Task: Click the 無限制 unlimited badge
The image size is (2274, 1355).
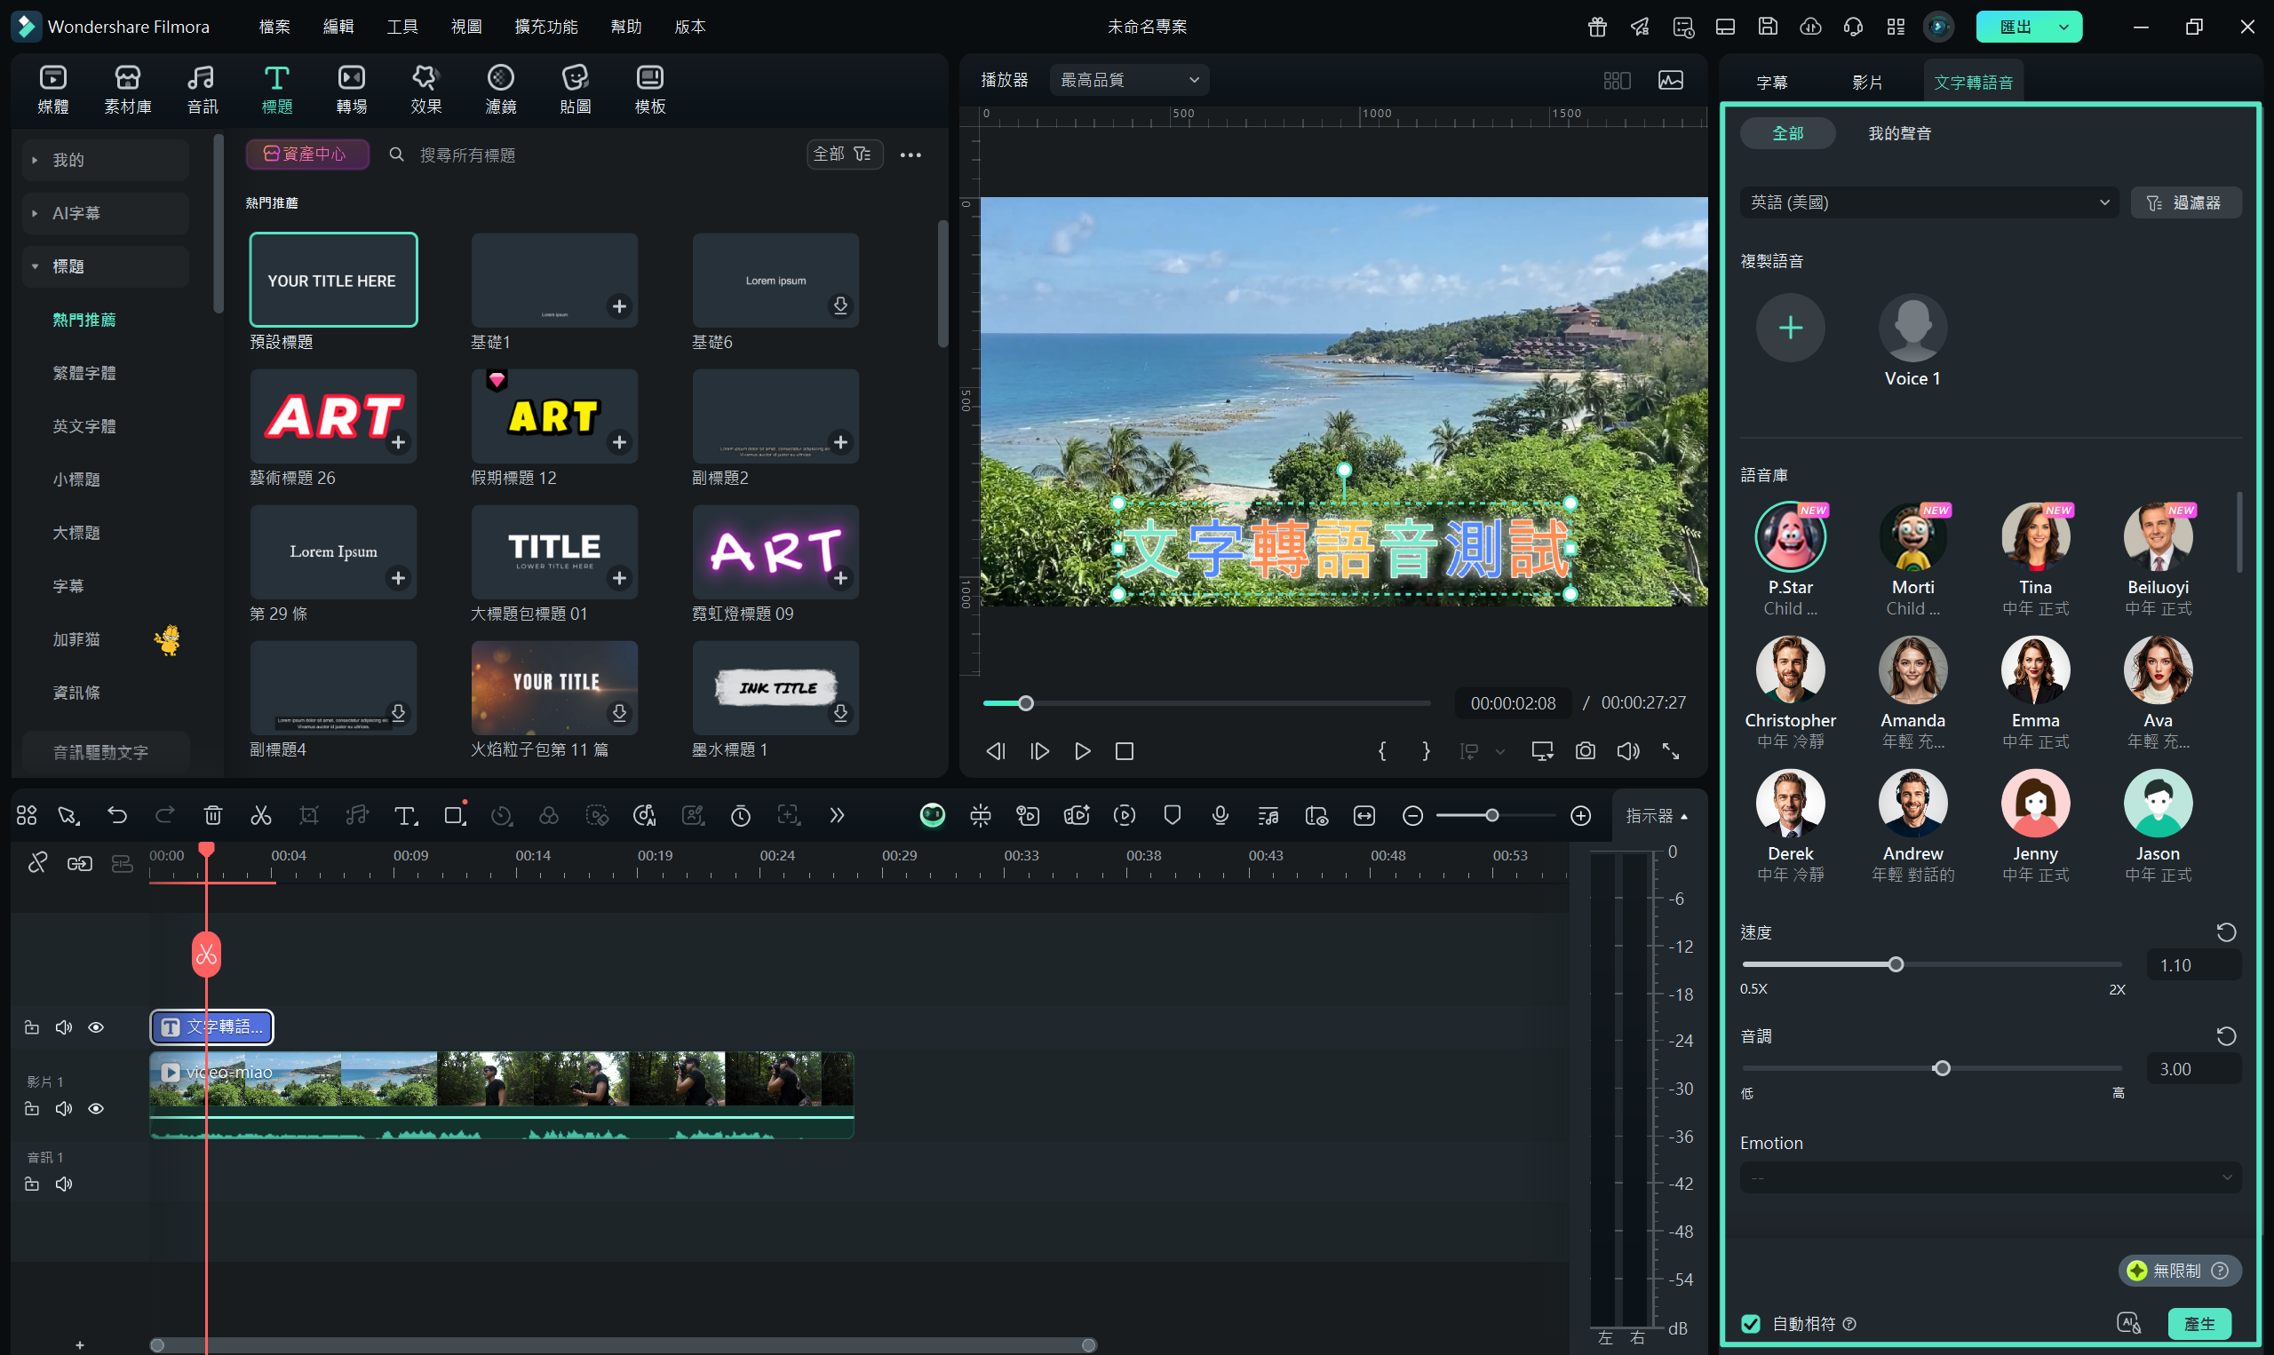Action: coord(2179,1270)
